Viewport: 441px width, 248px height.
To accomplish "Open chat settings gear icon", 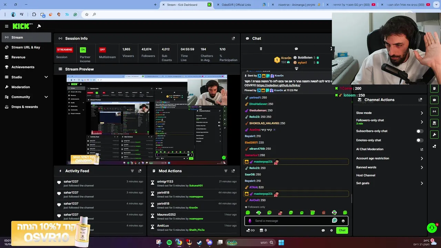I will click(x=331, y=230).
